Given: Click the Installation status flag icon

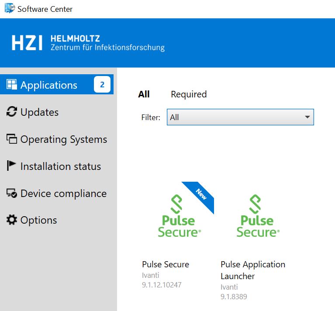Looking at the screenshot, I should coord(12,166).
